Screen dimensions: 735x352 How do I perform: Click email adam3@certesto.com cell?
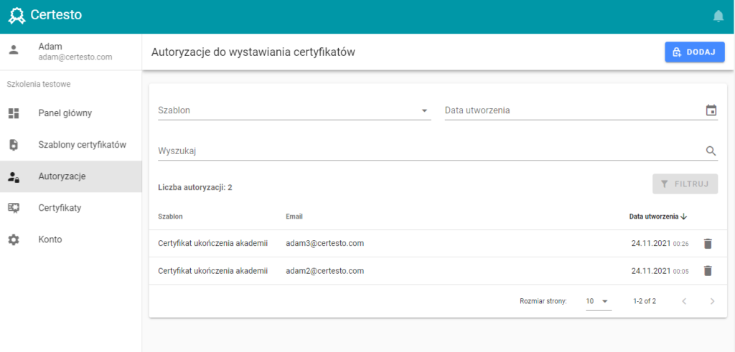pos(325,244)
